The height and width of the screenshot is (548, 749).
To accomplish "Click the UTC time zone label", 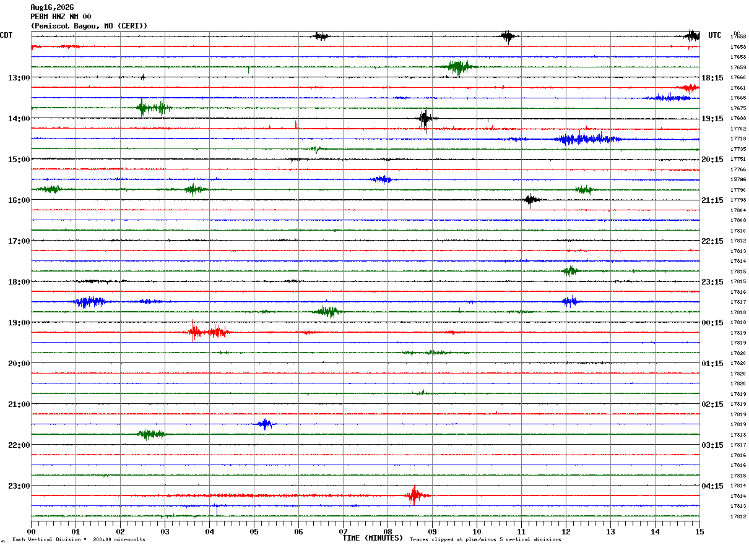I will 715,35.
